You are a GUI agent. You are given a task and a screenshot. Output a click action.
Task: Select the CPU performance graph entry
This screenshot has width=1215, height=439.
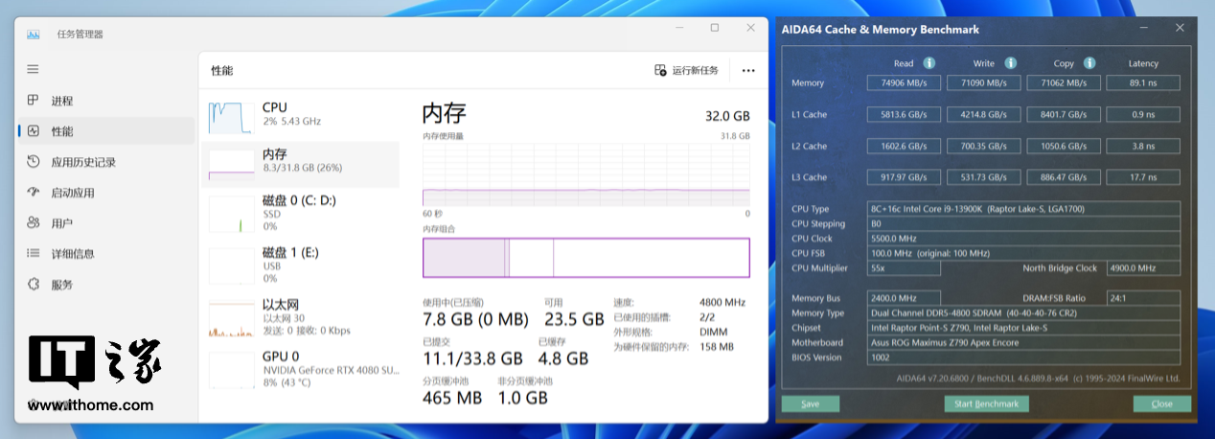pyautogui.click(x=299, y=114)
